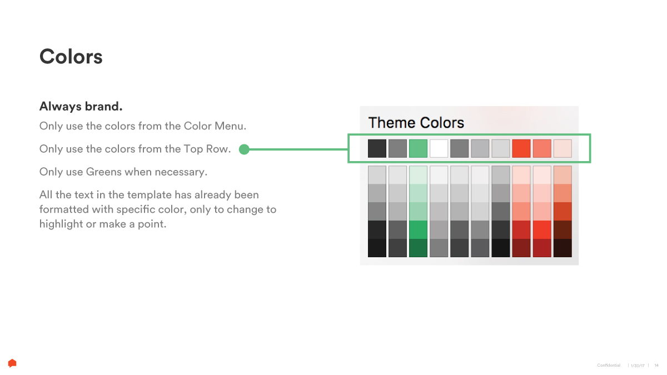Screen dimensions: 667x375
Task: Select the bright red-orange top row swatch
Action: [521, 148]
